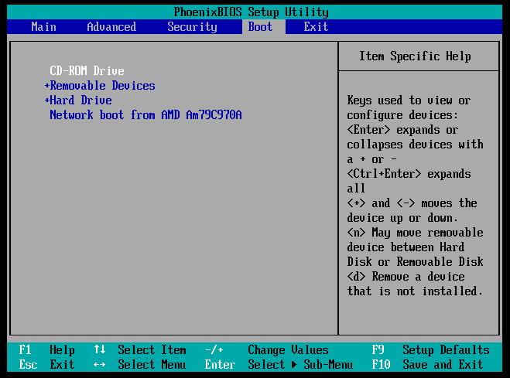Click the footer Exit label beside Esc
This screenshot has width=510, height=378.
(x=62, y=365)
